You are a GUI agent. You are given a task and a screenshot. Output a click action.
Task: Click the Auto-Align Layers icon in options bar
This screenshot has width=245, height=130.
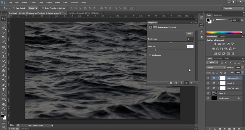132,8
